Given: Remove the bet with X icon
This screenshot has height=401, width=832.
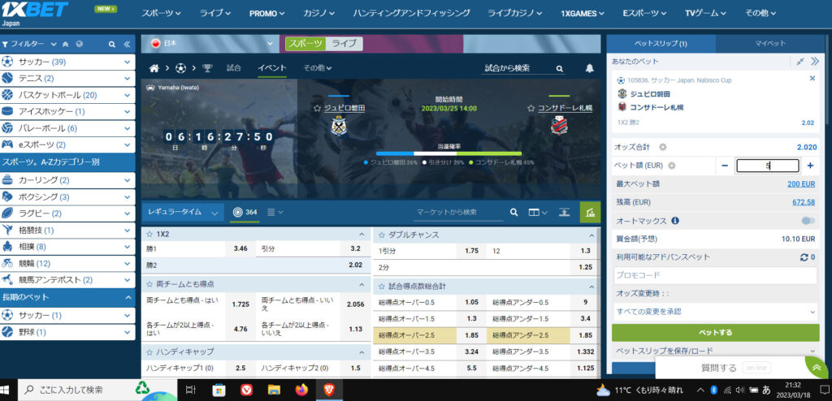Looking at the screenshot, I should point(812,79).
